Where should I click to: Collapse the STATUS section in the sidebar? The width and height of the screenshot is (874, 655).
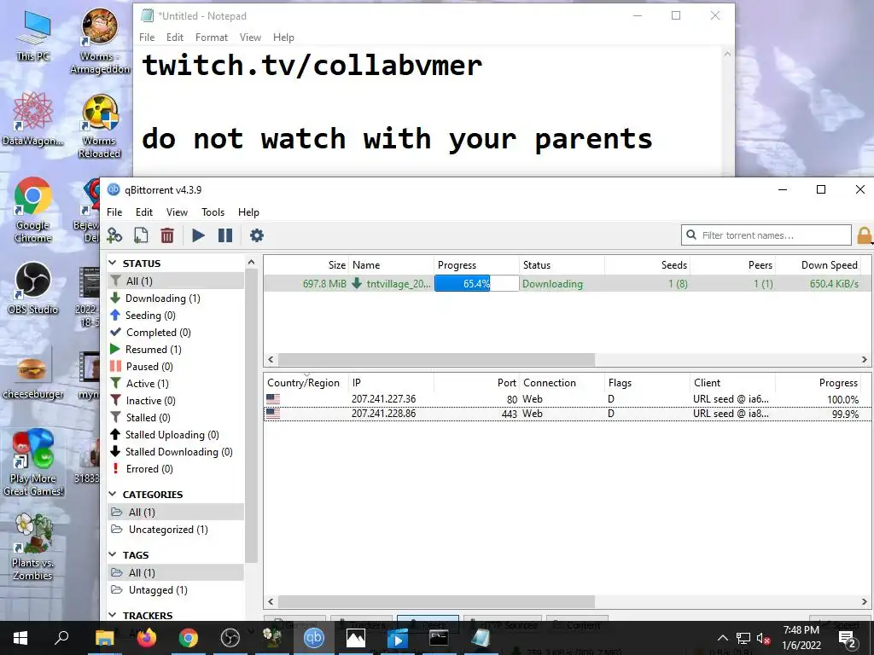click(x=114, y=263)
